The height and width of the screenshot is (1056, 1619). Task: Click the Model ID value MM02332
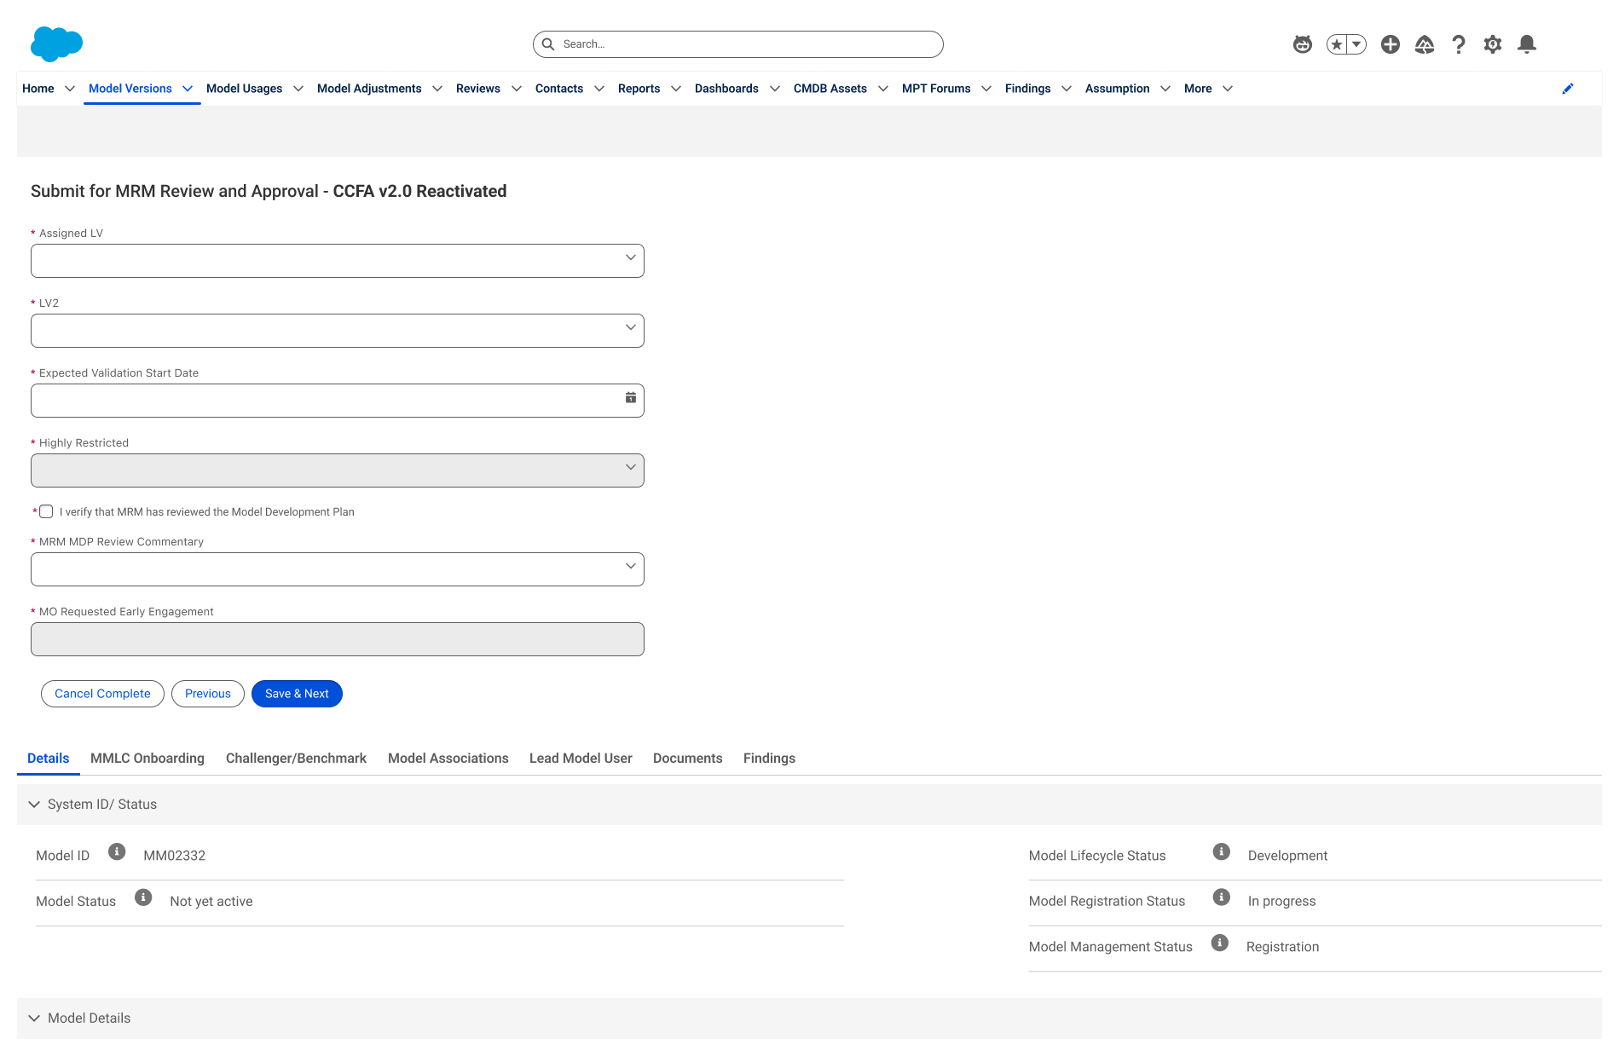pos(175,856)
